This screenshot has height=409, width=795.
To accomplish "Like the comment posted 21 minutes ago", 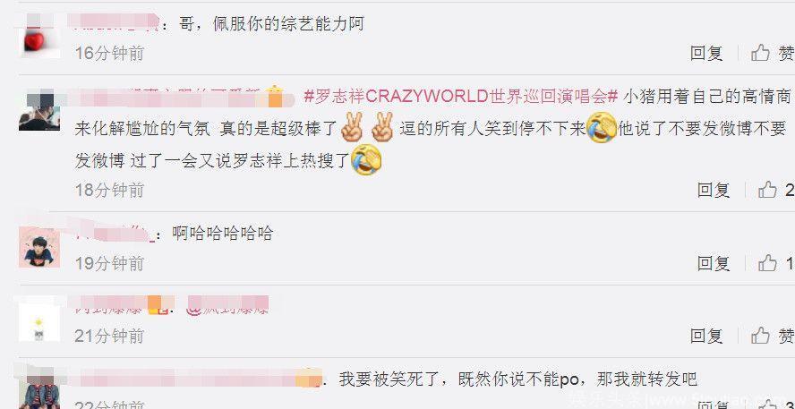I will [x=773, y=336].
